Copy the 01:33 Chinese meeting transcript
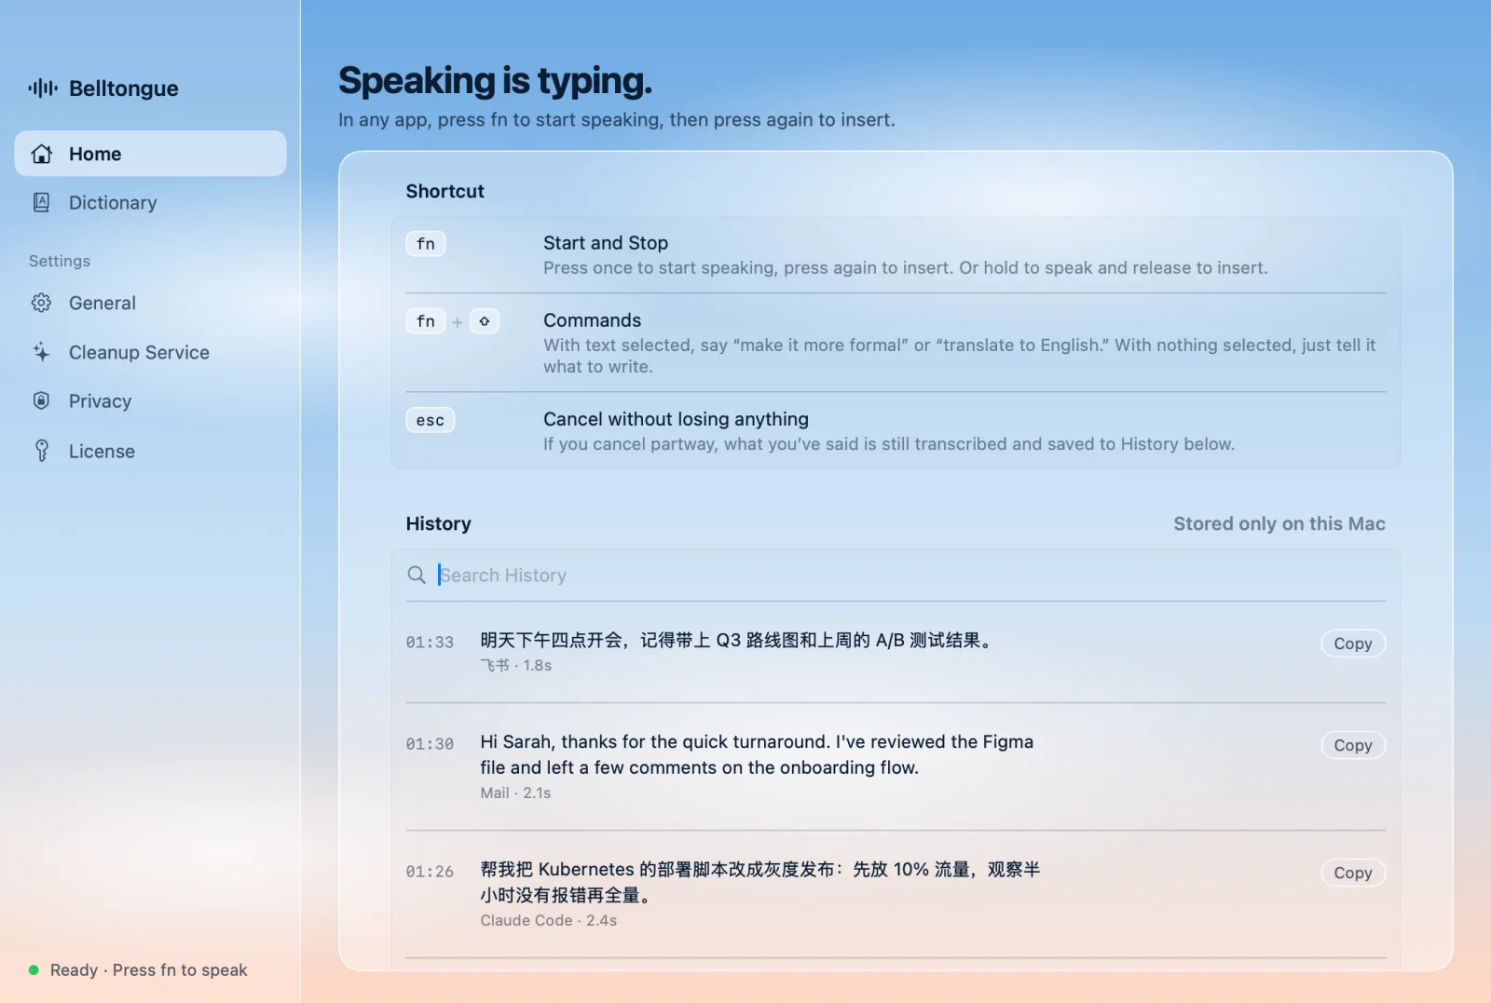 point(1353,644)
